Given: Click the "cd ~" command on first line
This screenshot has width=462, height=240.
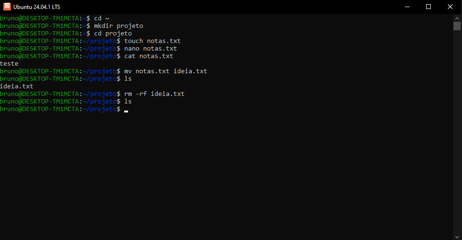Looking at the screenshot, I should coord(102,18).
